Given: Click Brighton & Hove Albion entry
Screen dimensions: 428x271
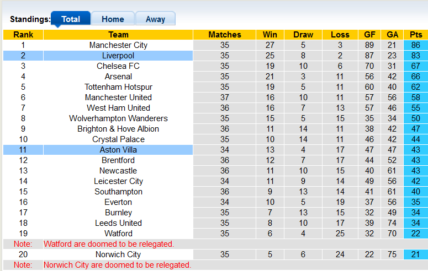Looking at the screenshot, I should (x=118, y=129).
